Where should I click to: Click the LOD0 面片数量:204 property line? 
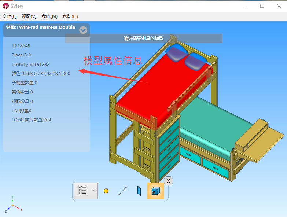(31, 119)
